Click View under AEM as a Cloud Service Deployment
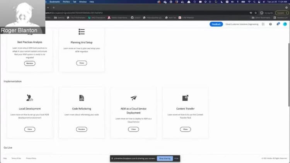Image resolution: width=290 pixels, height=163 pixels. 133,129
